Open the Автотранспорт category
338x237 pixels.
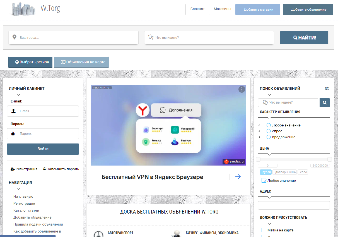click(120, 233)
